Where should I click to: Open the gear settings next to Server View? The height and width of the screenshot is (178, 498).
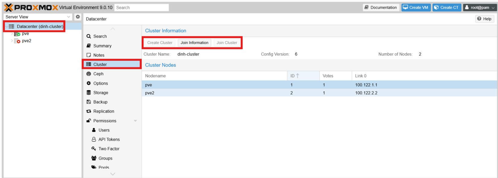tap(78, 17)
